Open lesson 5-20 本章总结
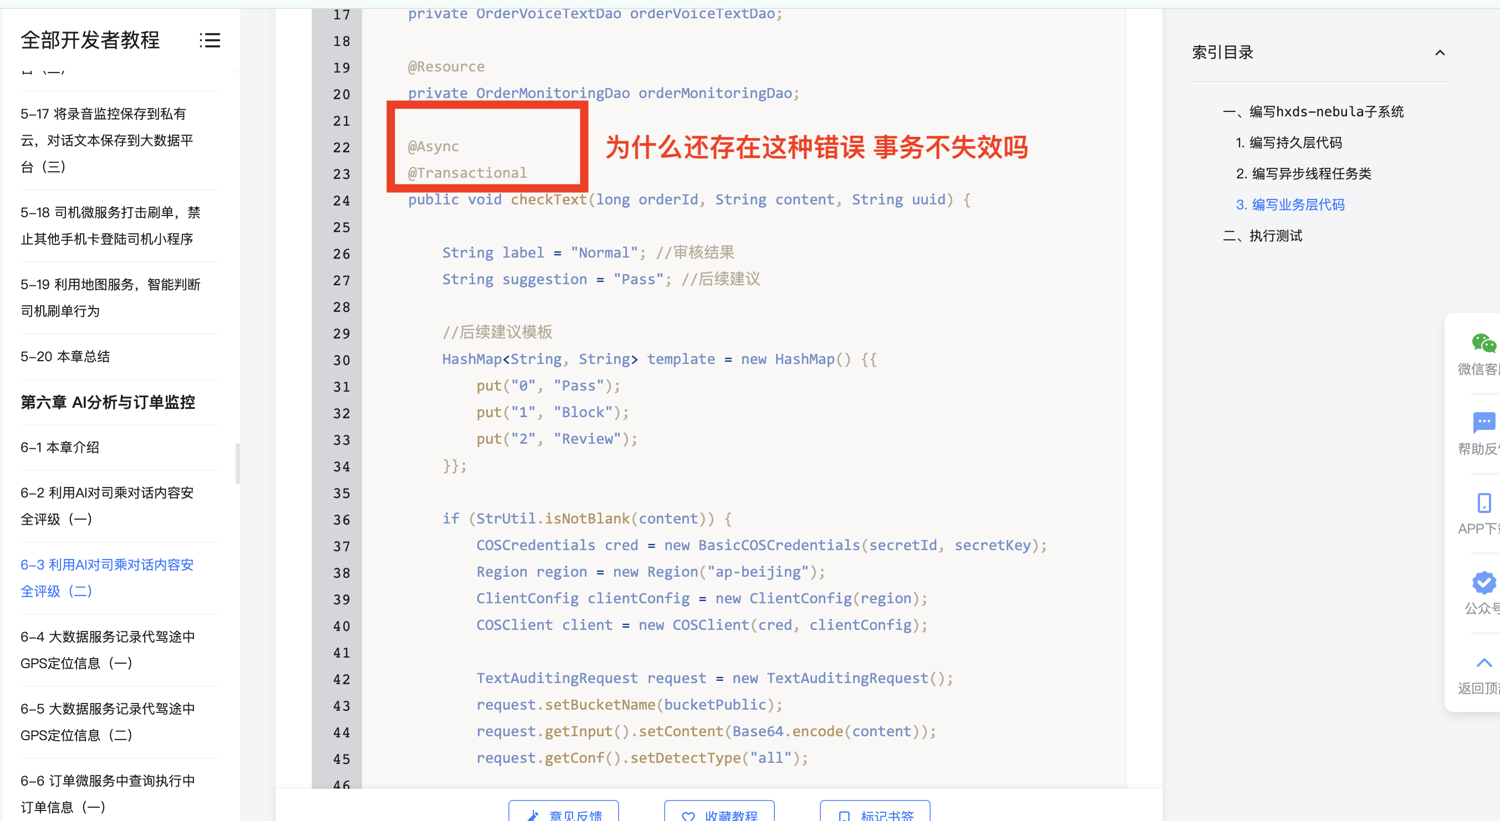 (65, 357)
